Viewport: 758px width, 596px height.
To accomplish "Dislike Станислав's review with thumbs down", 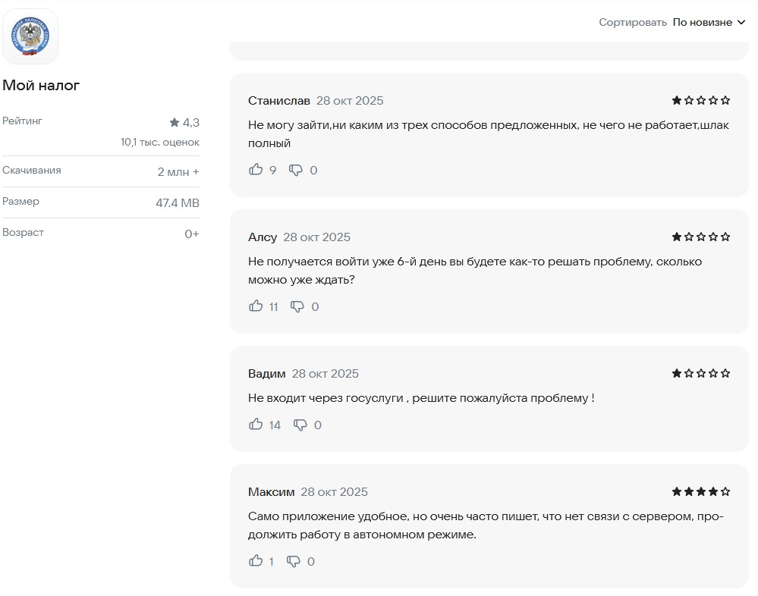I will point(296,170).
